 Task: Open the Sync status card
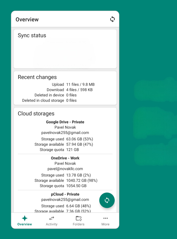[65, 49]
